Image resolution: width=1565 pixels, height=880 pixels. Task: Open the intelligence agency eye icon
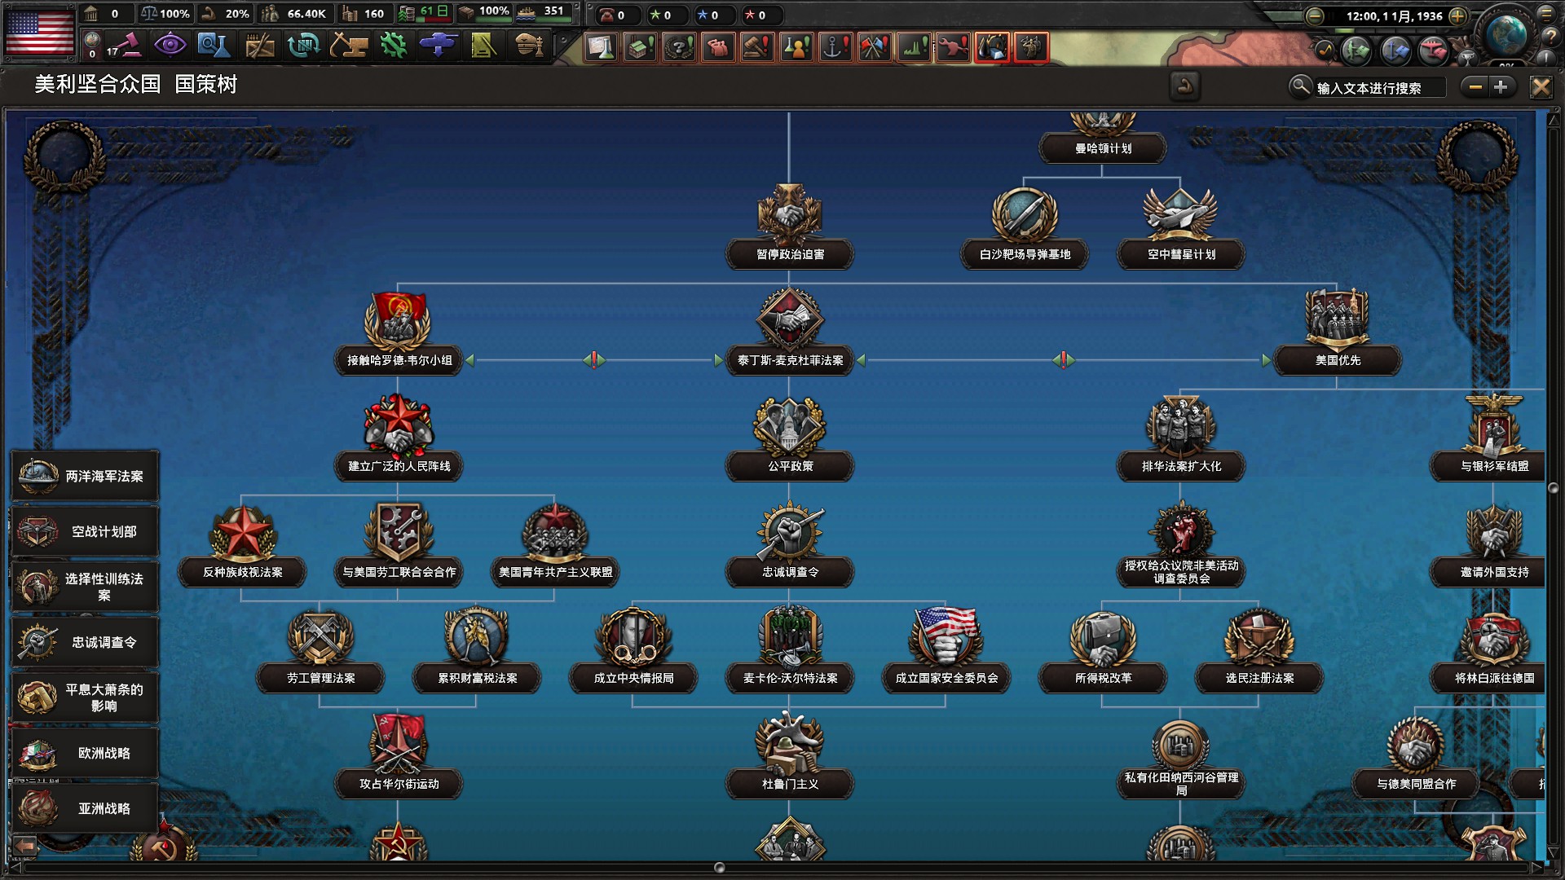[170, 46]
